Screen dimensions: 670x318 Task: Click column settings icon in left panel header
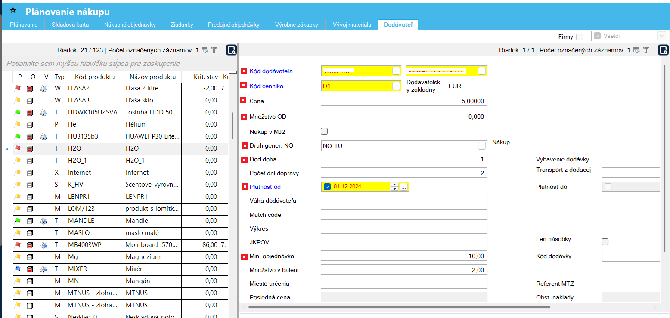tap(205, 50)
